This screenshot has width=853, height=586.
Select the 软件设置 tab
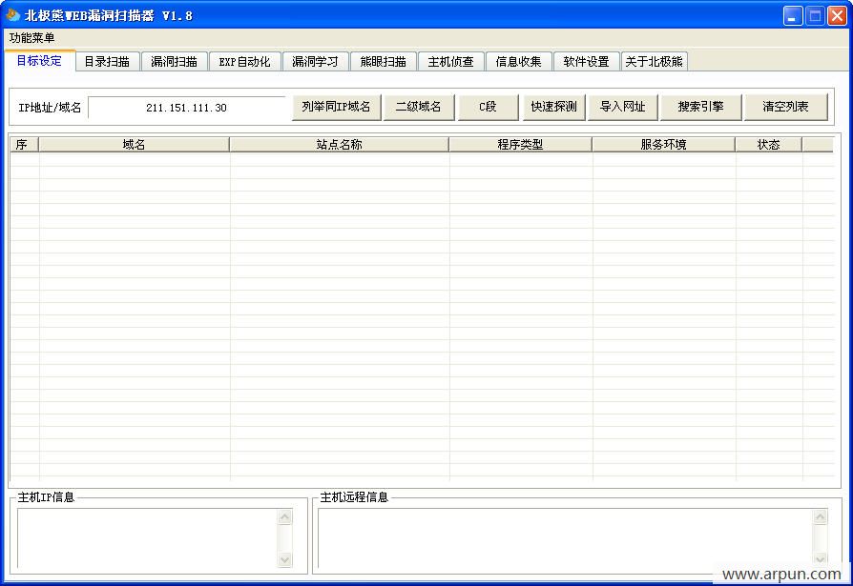tap(587, 61)
